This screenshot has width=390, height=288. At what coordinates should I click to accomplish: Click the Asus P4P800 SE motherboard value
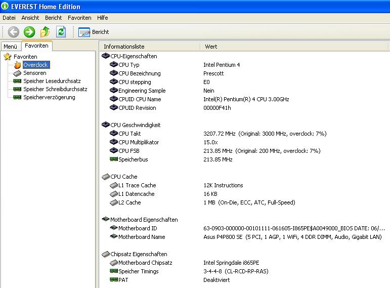click(292, 237)
